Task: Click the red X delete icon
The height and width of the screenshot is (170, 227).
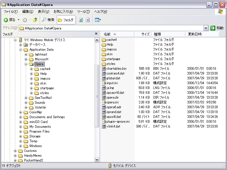Action: (x=88, y=20)
